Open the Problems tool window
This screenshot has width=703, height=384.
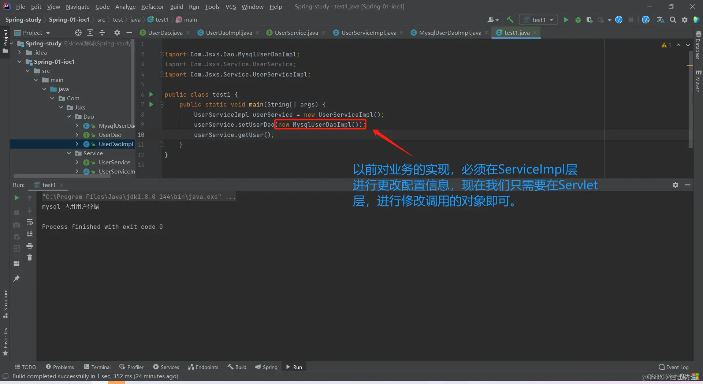(x=60, y=367)
